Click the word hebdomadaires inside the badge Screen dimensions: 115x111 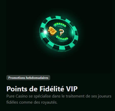pos(37,78)
